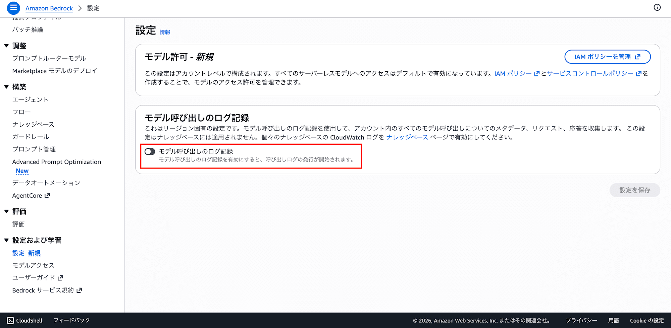Viewport: 671px width, 328px height.
Task: Open CloudShell from the footer
Action: coord(25,320)
